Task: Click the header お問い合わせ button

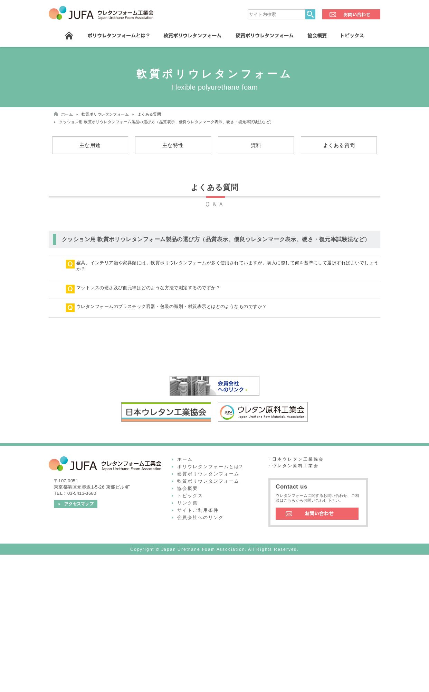Action: (x=351, y=14)
